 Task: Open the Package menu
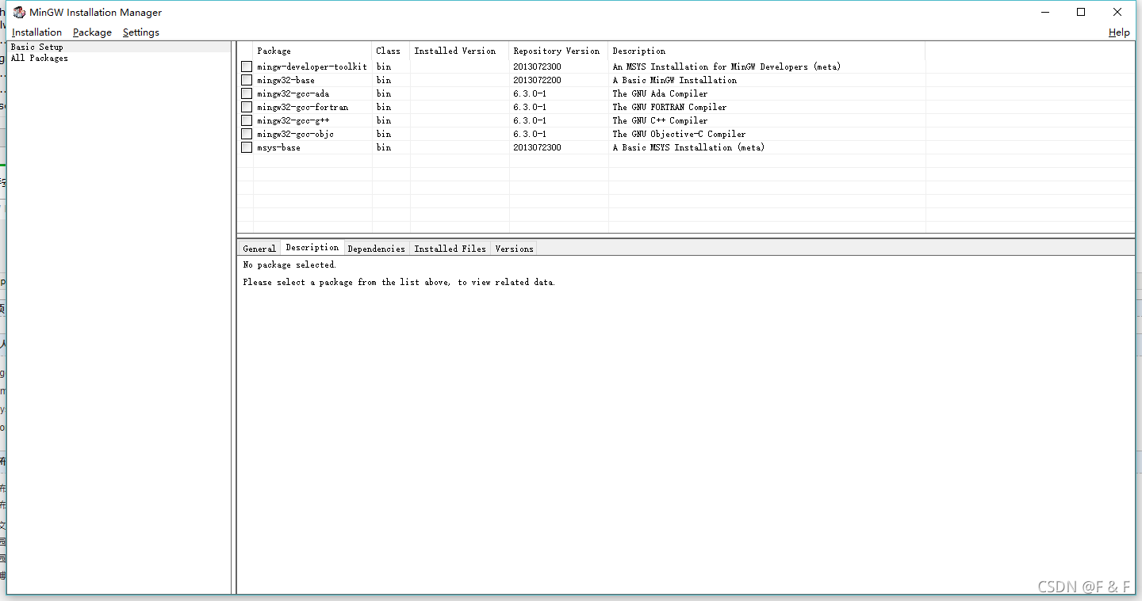(92, 32)
